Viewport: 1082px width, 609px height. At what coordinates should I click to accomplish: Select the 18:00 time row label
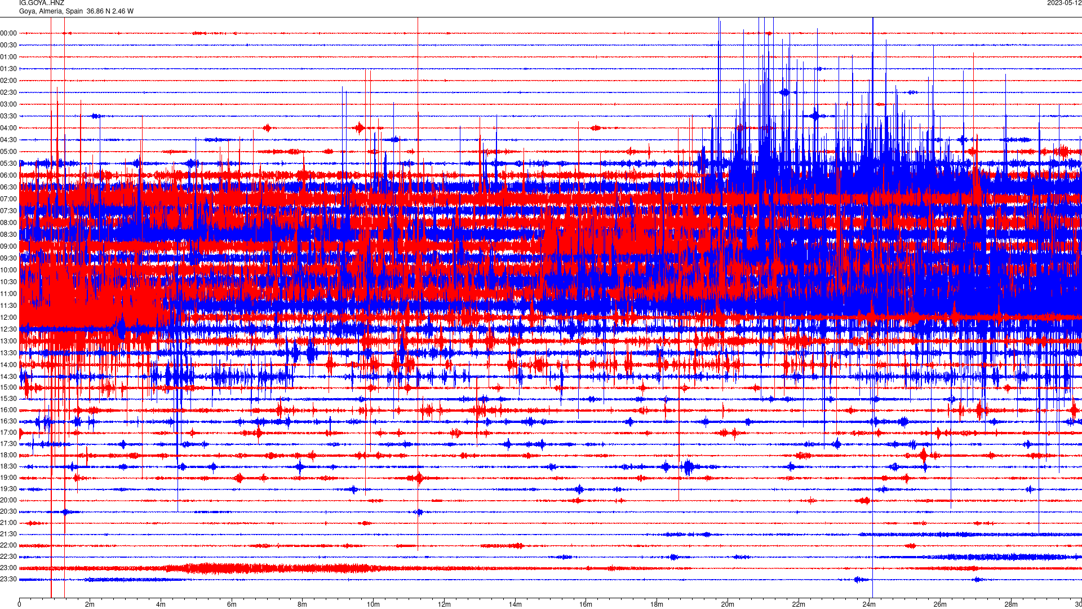click(x=8, y=455)
